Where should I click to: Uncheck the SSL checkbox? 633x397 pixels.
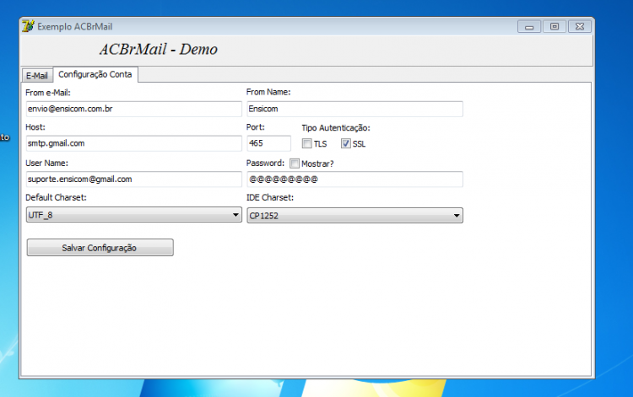point(345,143)
